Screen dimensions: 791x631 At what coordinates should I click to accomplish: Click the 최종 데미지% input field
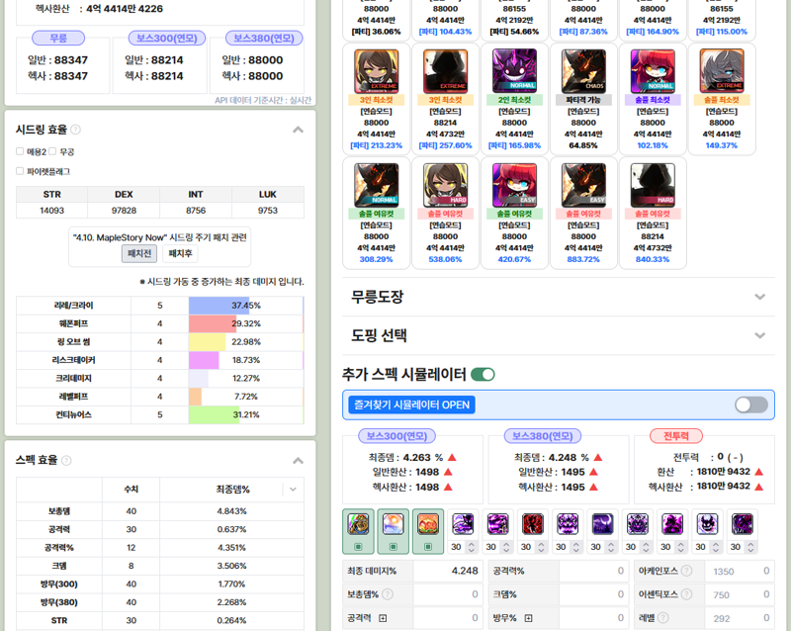447,571
